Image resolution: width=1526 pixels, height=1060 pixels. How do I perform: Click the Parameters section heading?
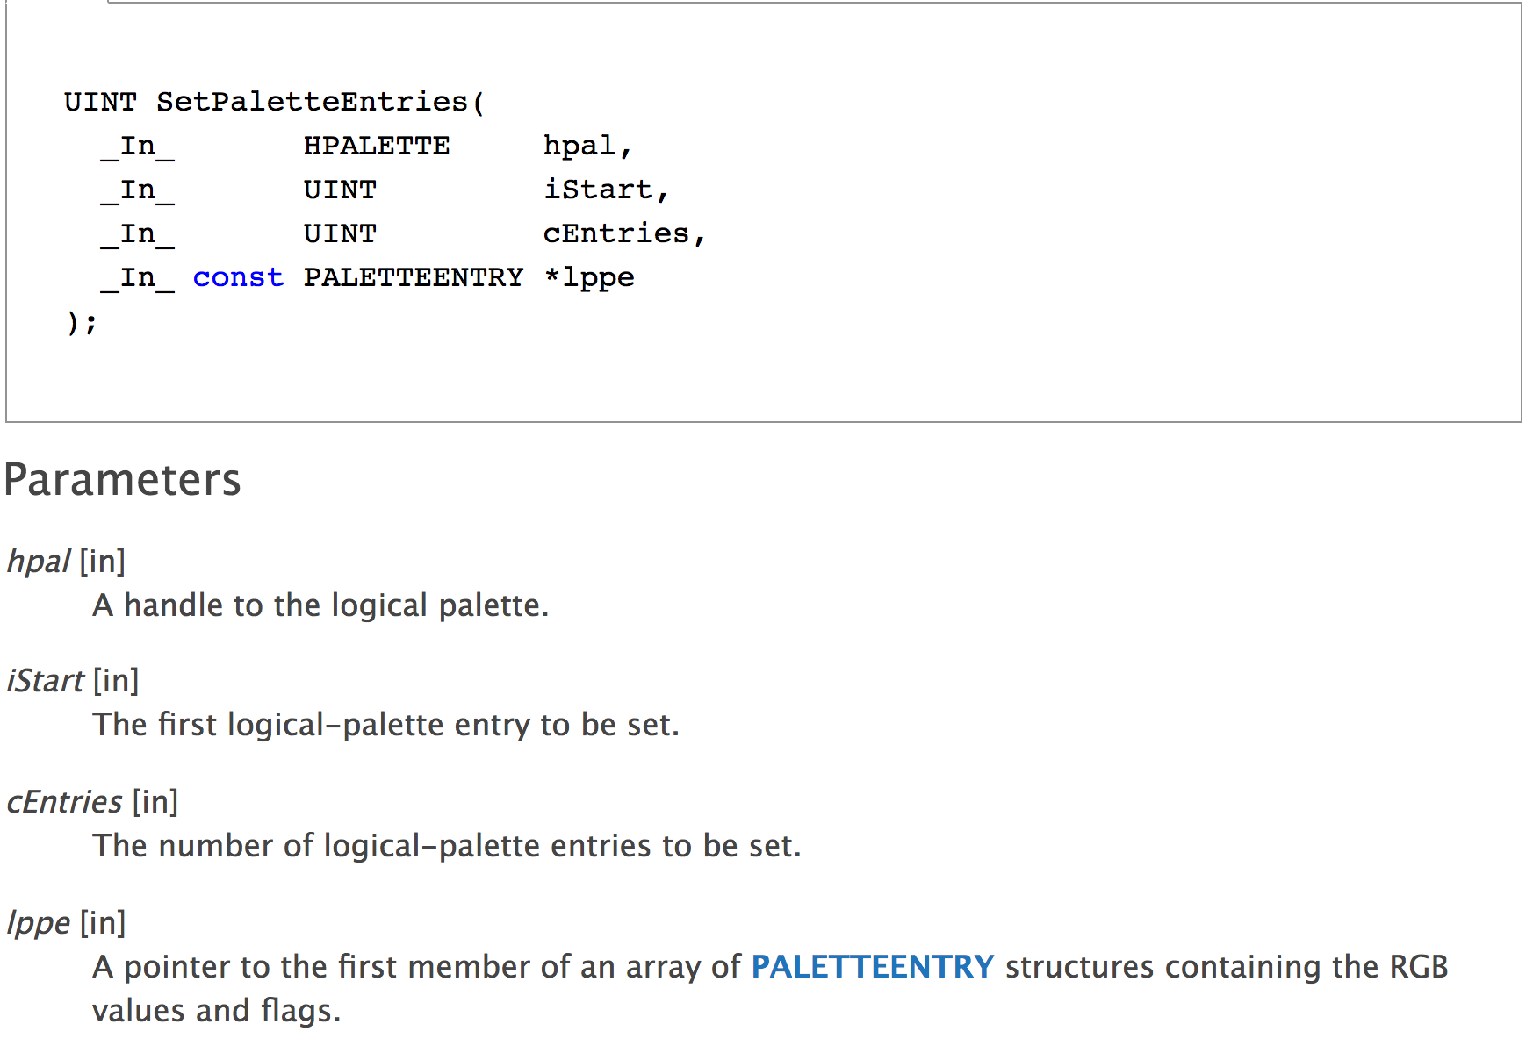[x=122, y=480]
